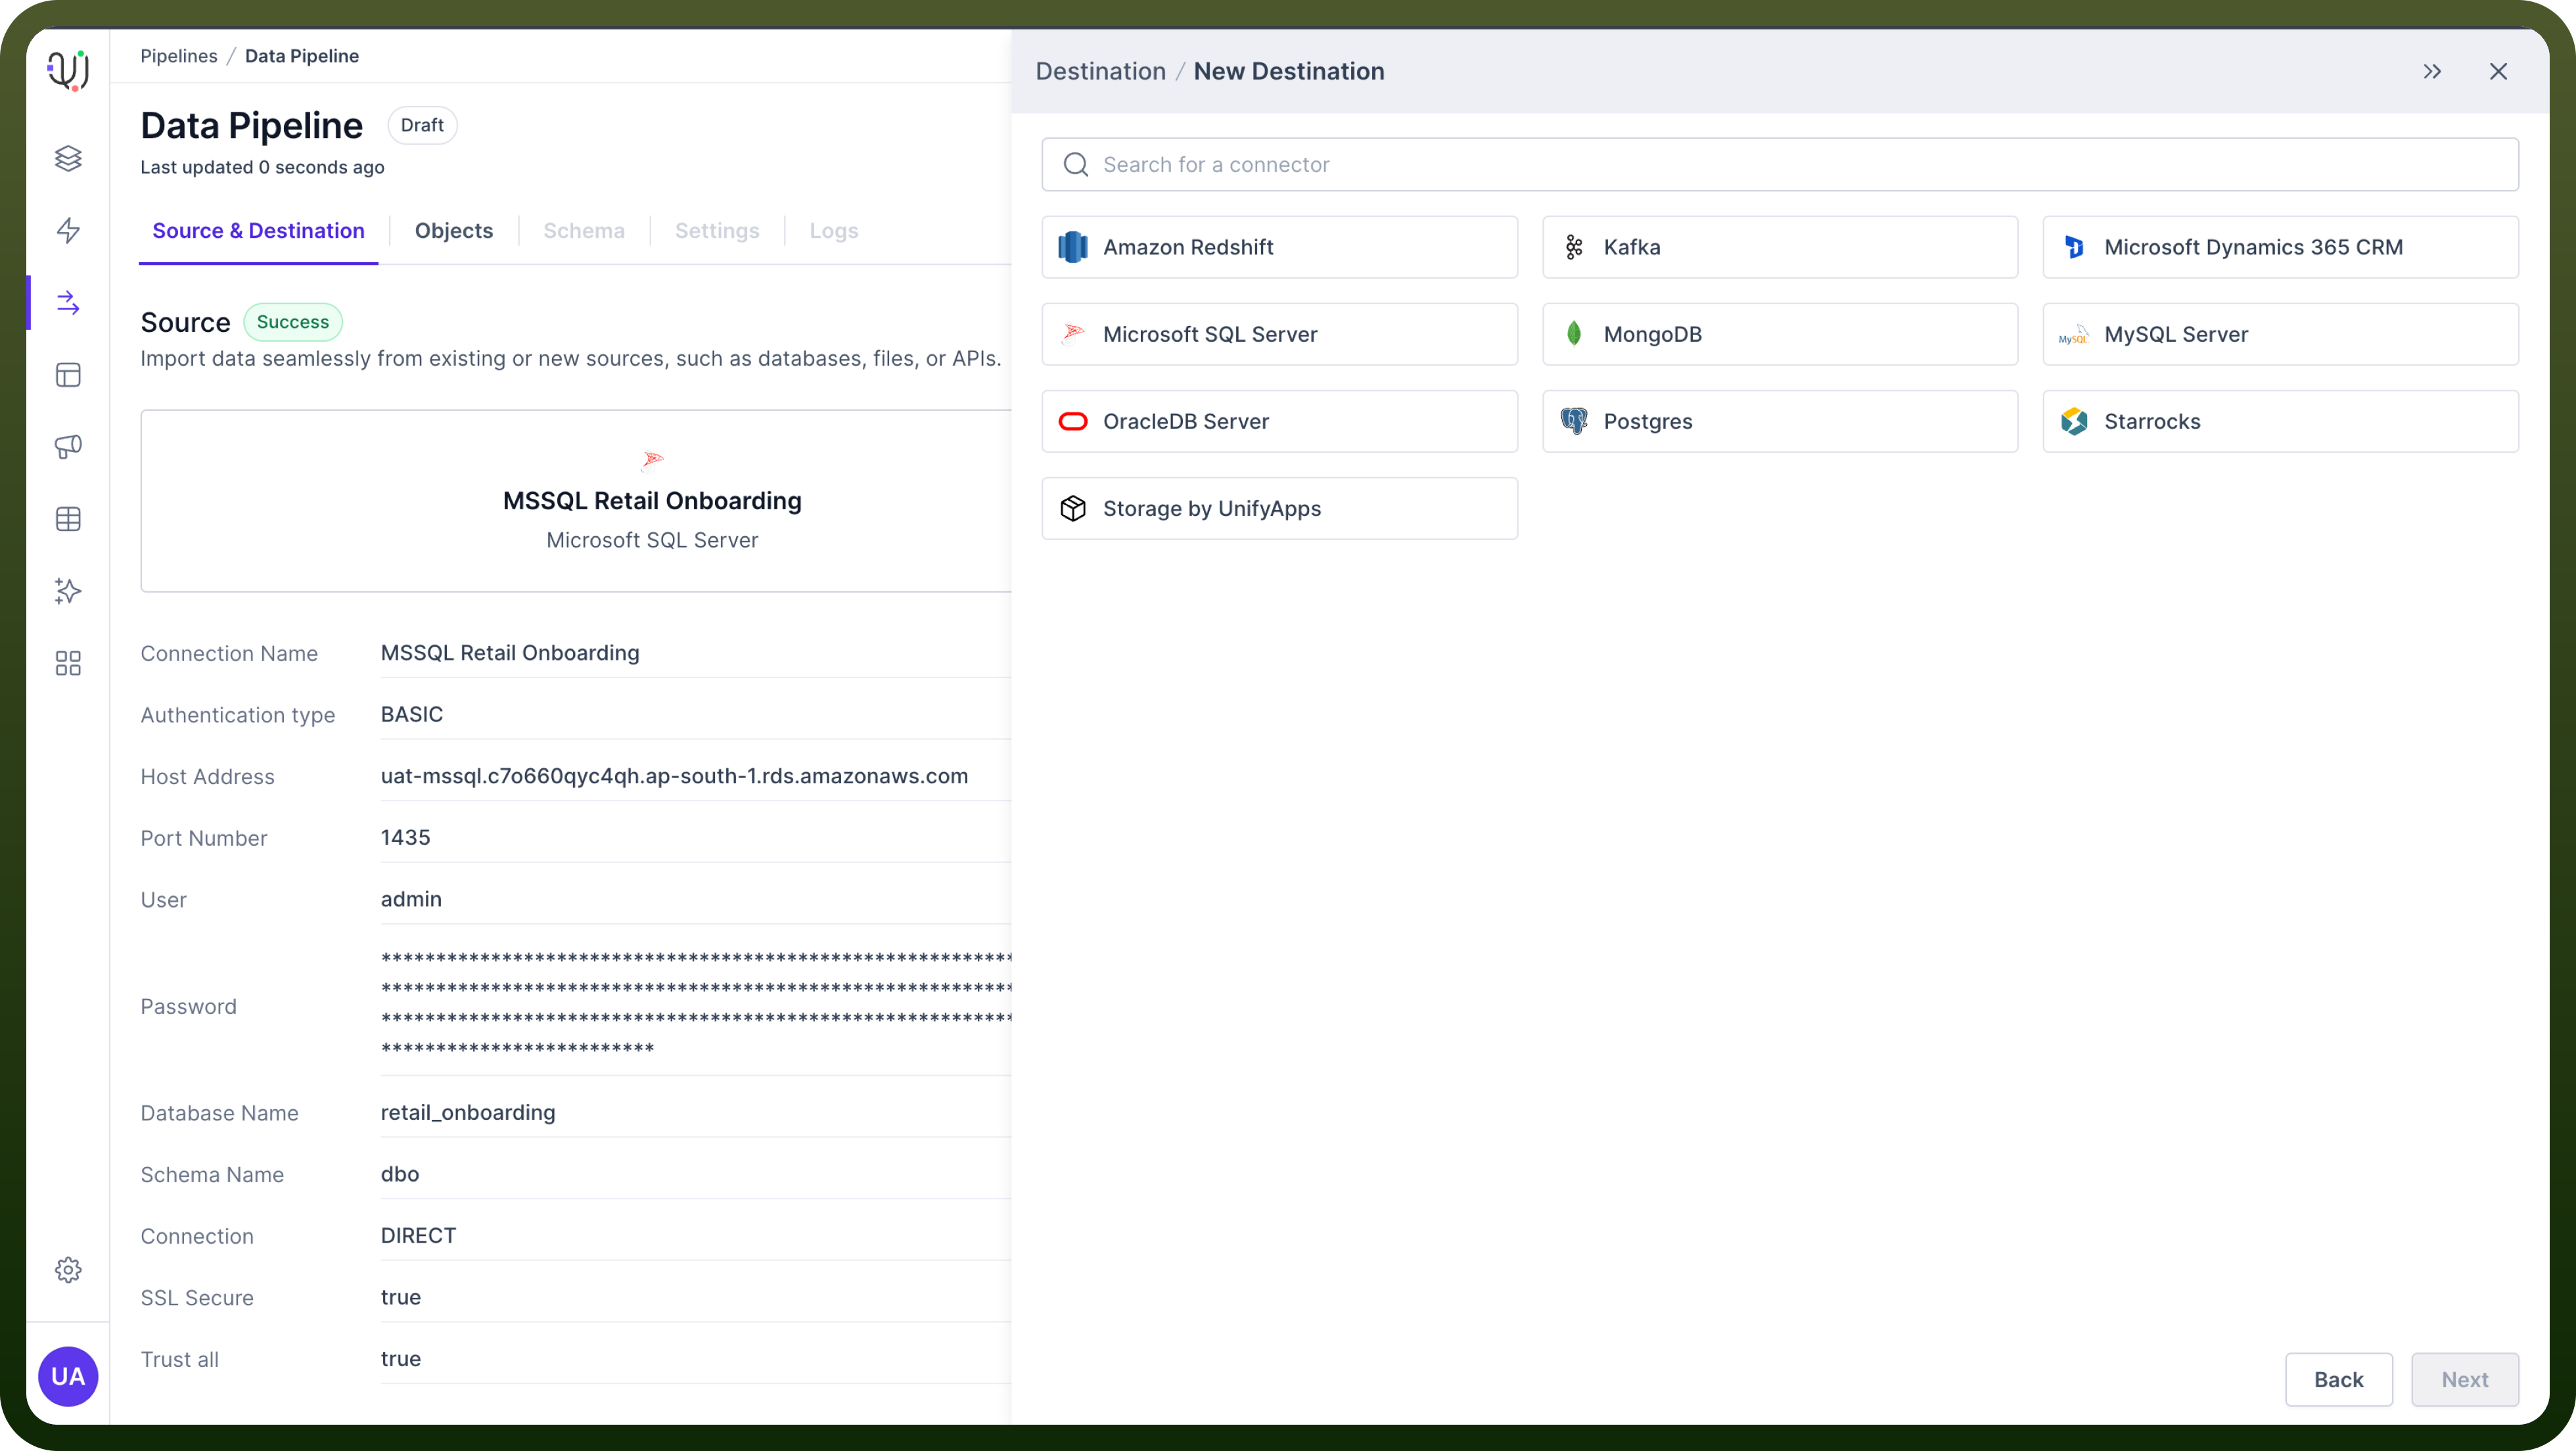2576x1451 pixels.
Task: Expand the destination panel with double chevron
Action: click(x=2432, y=71)
